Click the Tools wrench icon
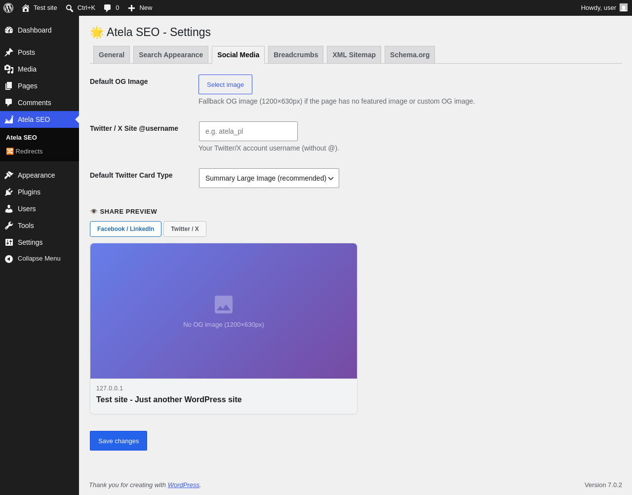Viewport: 632px width, 495px height. click(9, 226)
